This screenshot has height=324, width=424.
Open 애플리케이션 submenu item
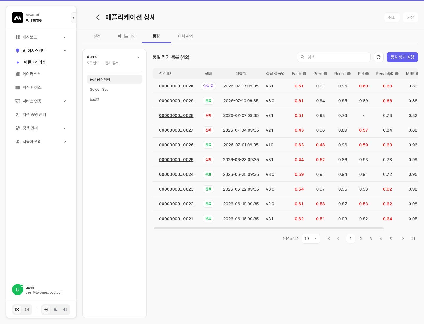[35, 62]
